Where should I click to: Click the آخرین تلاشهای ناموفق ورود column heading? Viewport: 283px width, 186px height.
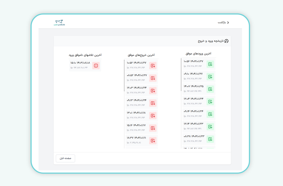pyautogui.click(x=85, y=55)
